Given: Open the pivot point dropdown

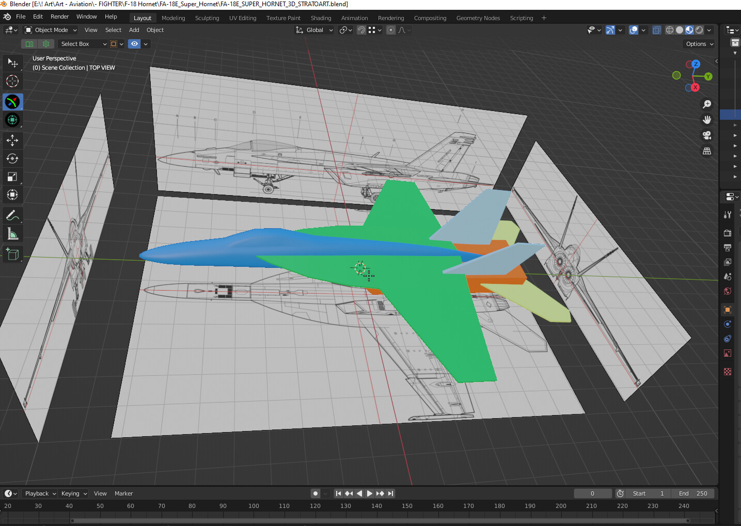Looking at the screenshot, I should (x=345, y=30).
